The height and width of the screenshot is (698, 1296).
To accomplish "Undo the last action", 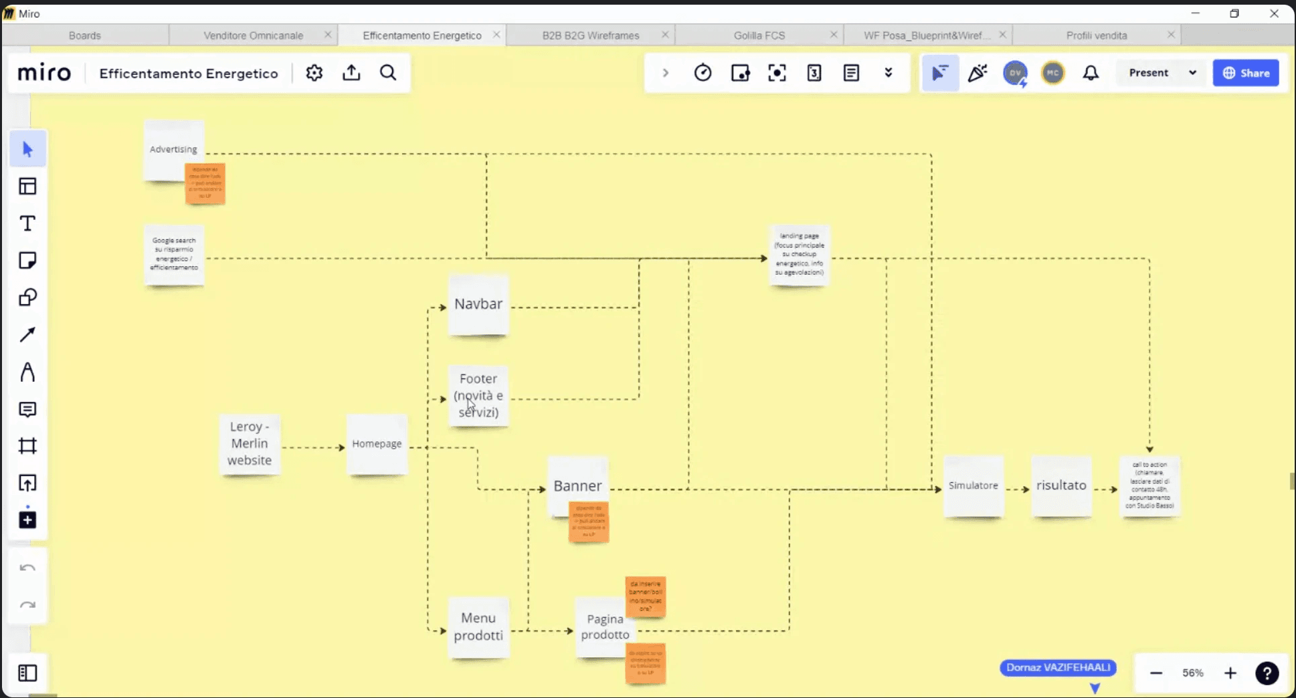I will tap(27, 568).
